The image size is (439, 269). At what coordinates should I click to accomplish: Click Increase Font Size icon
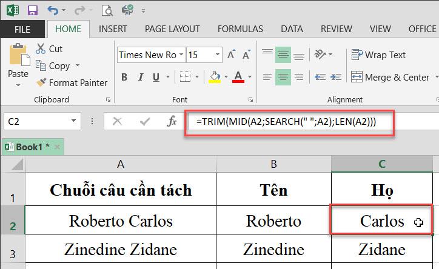231,55
